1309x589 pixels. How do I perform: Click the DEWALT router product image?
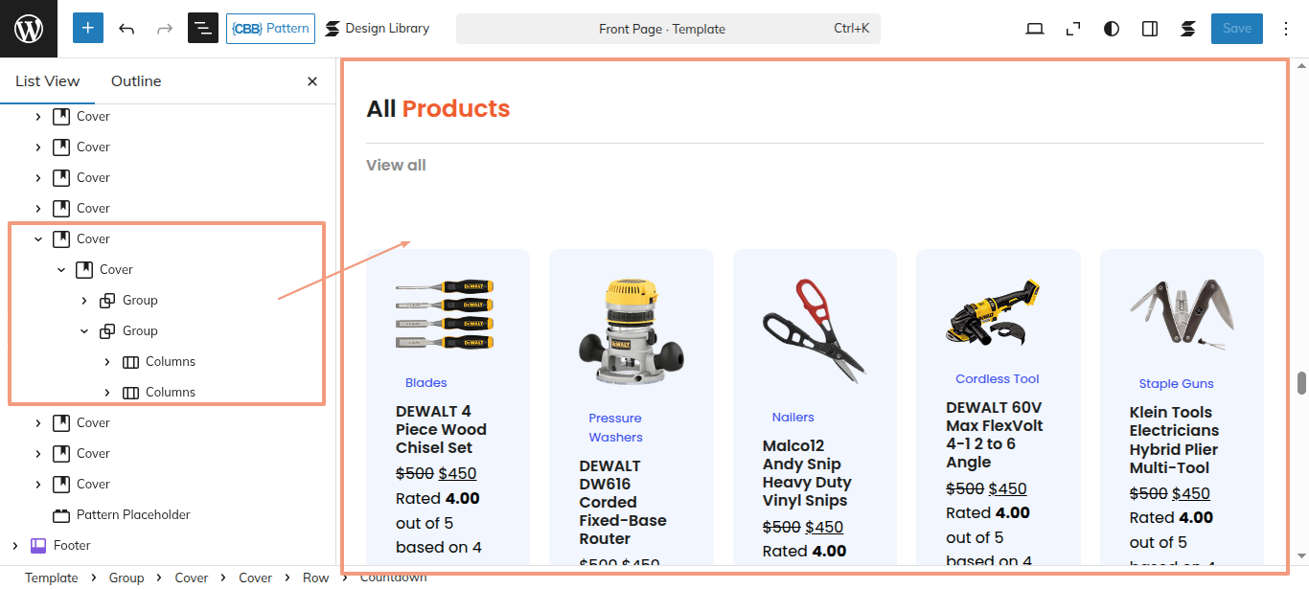point(632,332)
